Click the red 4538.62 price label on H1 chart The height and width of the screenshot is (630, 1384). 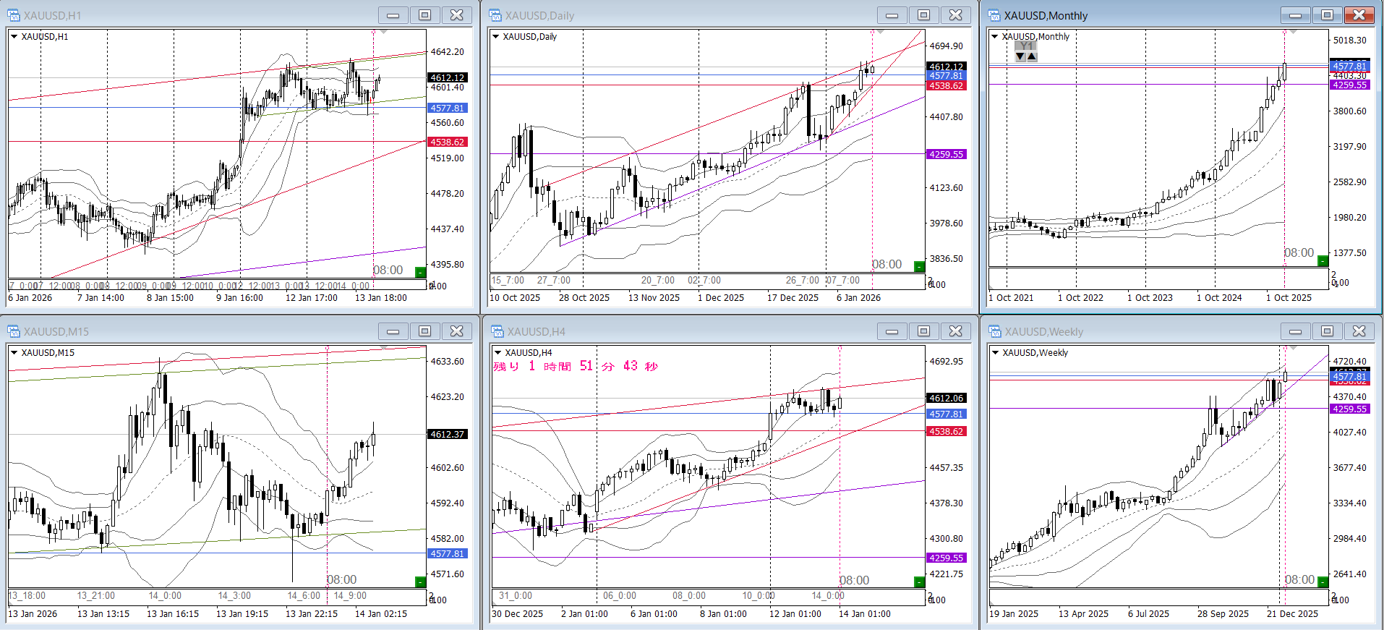click(448, 142)
